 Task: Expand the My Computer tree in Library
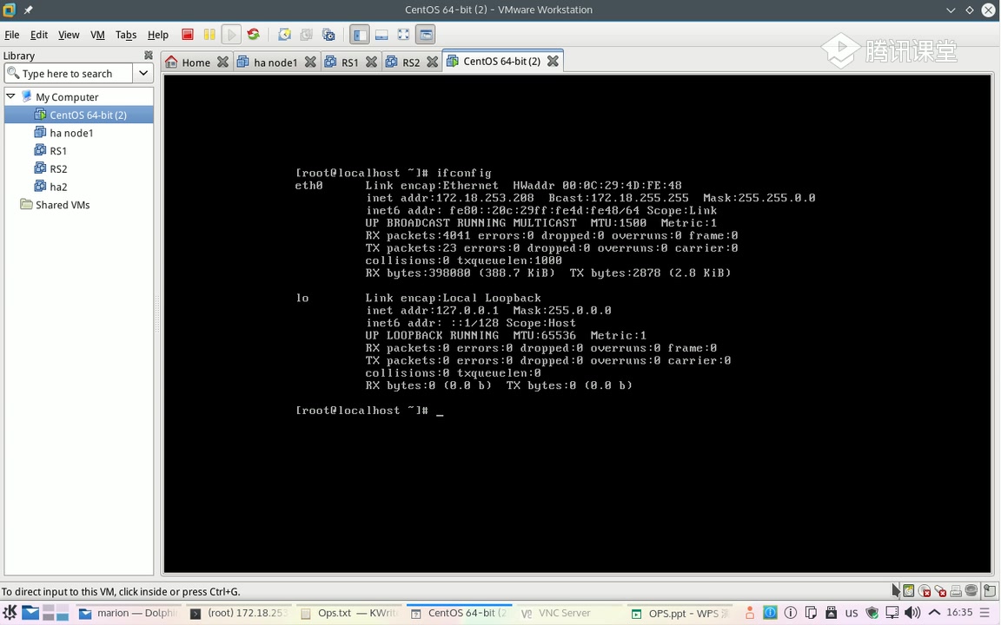click(x=11, y=96)
